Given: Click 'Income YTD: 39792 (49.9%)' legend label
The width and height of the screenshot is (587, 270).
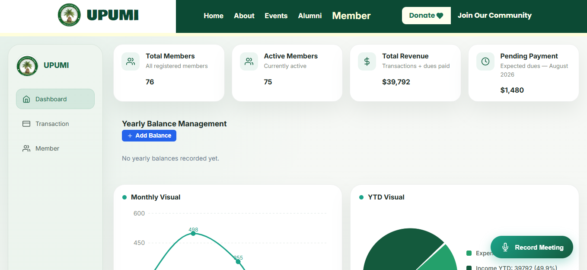Looking at the screenshot, I should point(516,268).
